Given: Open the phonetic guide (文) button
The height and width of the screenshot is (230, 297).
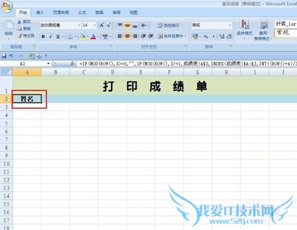Looking at the screenshot, I should 105,37.
